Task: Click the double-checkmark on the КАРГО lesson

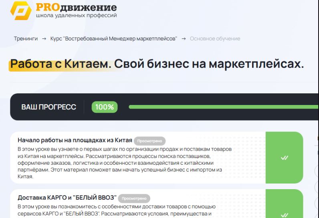Action: click(x=285, y=214)
